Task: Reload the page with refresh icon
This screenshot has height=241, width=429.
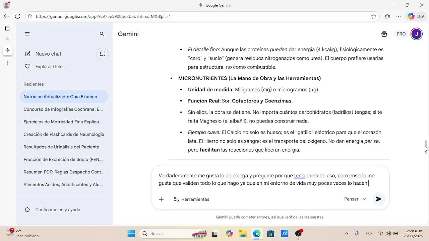Action: click(x=18, y=16)
